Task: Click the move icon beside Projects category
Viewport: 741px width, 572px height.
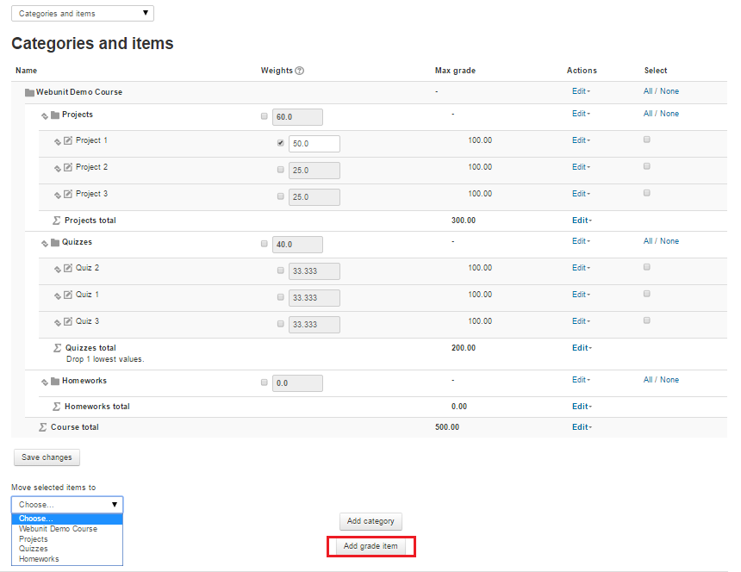Action: 45,115
